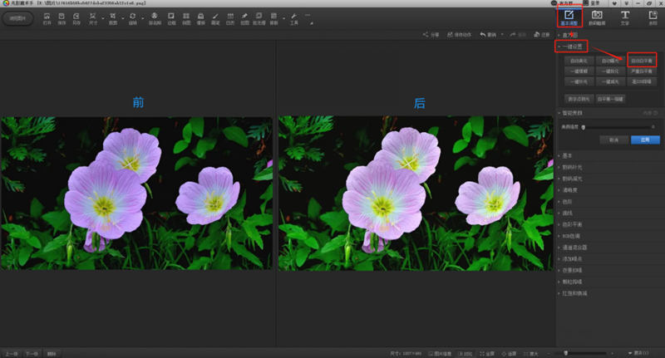Collapse the 一键设置 section

point(571,47)
